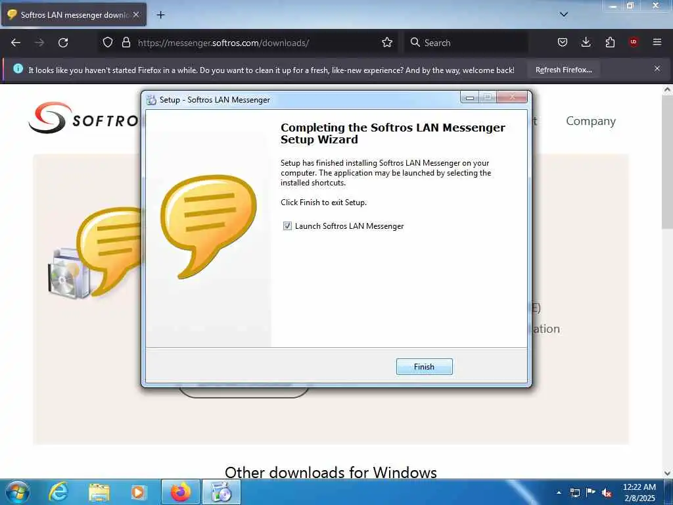Bookmark this page with star icon
The image size is (673, 505).
(386, 42)
